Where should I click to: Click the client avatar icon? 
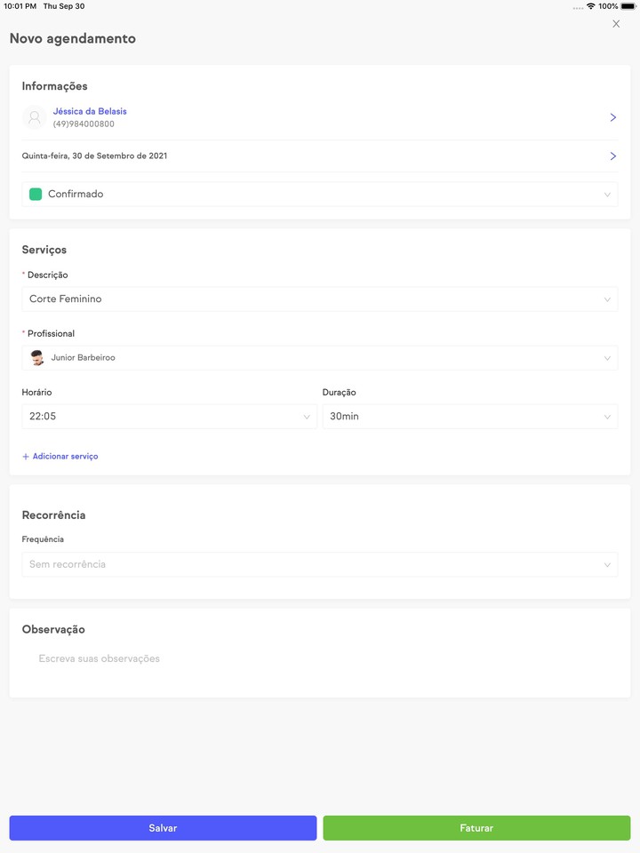coord(34,116)
